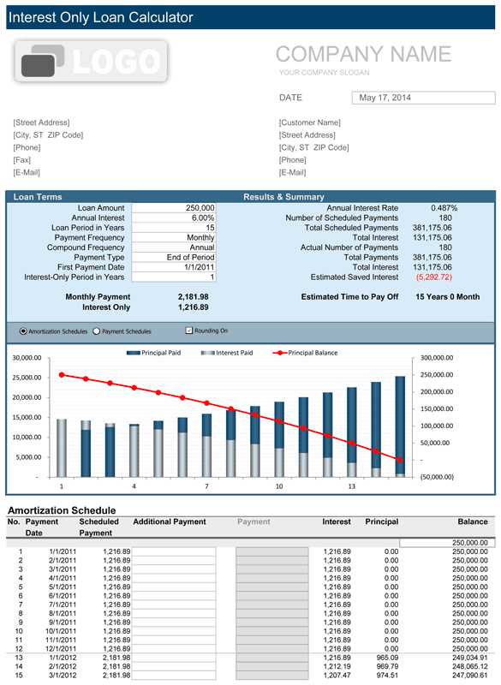The height and width of the screenshot is (685, 501).
Task: Click the Additional Payment column header
Action: pyautogui.click(x=170, y=521)
